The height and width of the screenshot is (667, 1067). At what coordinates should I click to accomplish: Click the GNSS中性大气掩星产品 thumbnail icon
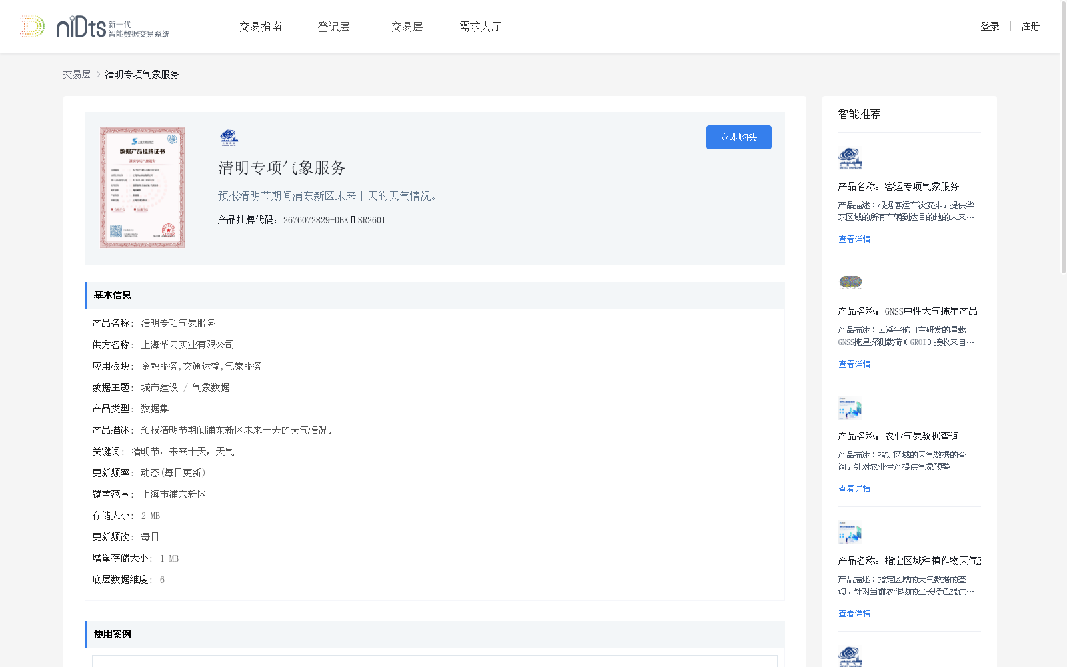(850, 282)
